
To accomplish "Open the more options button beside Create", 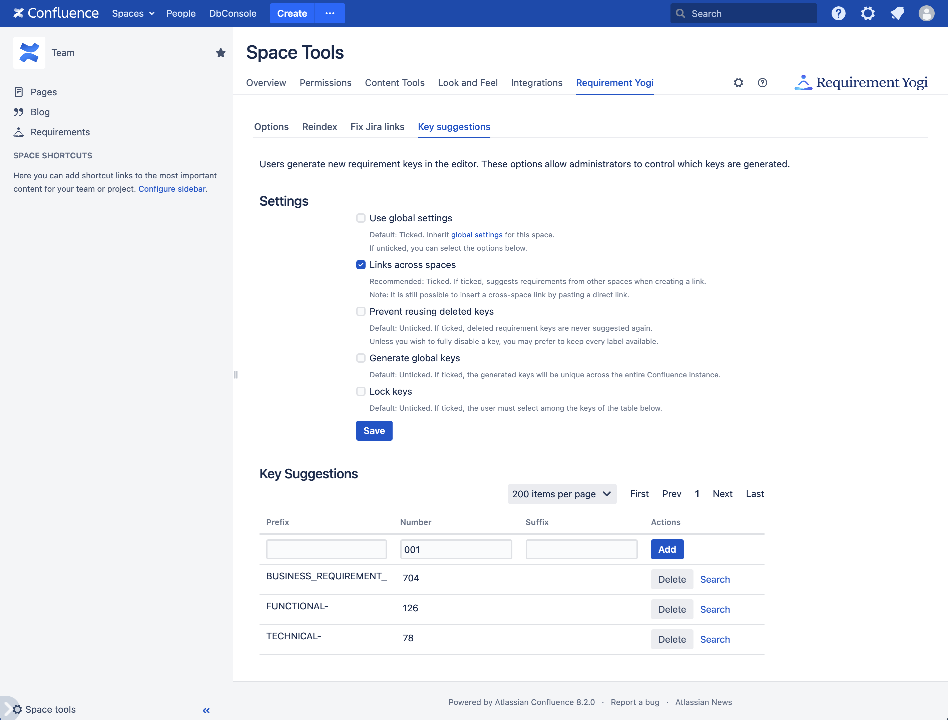I will [330, 13].
